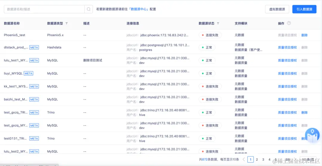Click META badge in baizhi_test row

[34, 99]
